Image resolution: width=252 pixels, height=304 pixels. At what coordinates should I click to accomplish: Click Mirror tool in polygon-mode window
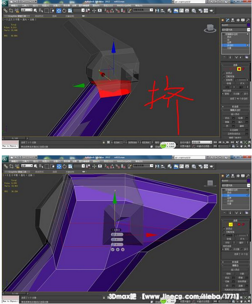click(x=157, y=11)
